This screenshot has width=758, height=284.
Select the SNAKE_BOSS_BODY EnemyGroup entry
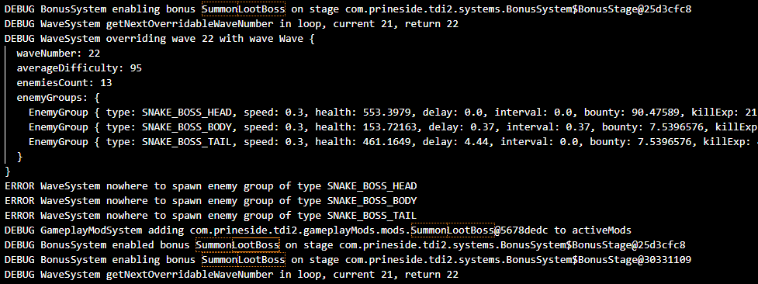point(393,127)
